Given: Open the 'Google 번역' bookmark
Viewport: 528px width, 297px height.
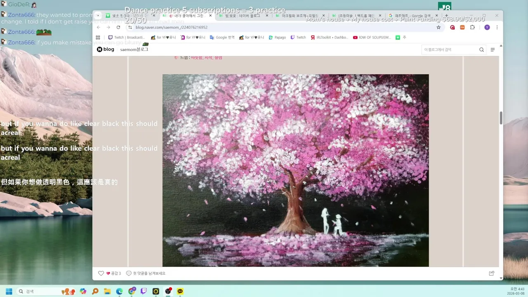Looking at the screenshot, I should (222, 37).
